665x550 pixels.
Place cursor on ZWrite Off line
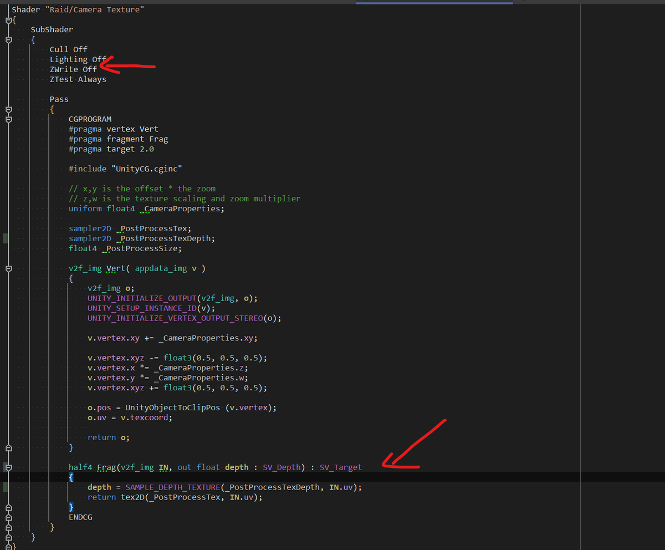[x=73, y=69]
